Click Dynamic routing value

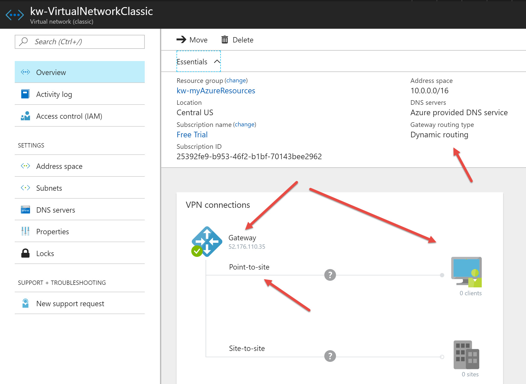tap(439, 135)
